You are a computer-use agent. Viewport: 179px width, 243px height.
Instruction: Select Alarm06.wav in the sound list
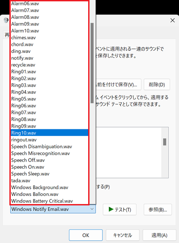tap(50, 4)
